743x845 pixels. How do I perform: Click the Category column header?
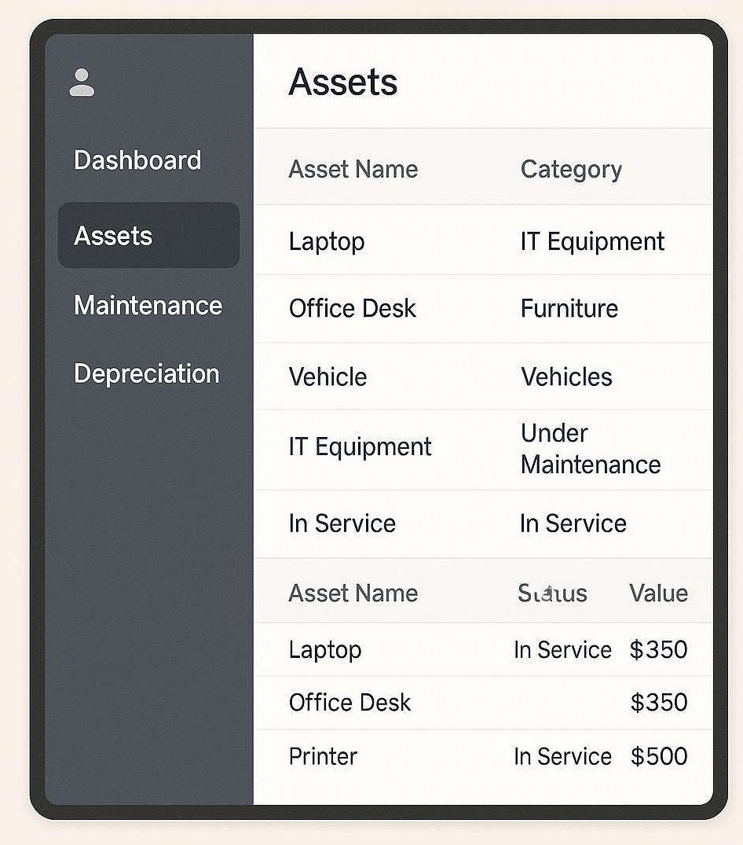571,169
